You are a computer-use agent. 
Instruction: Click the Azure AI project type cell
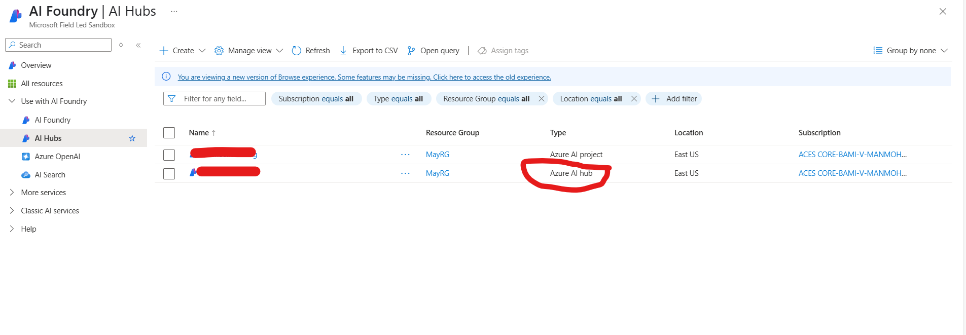coord(576,155)
